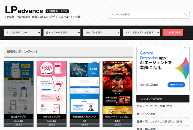Click the 無料トライアル ad button
The image size is (193, 130).
176,85
